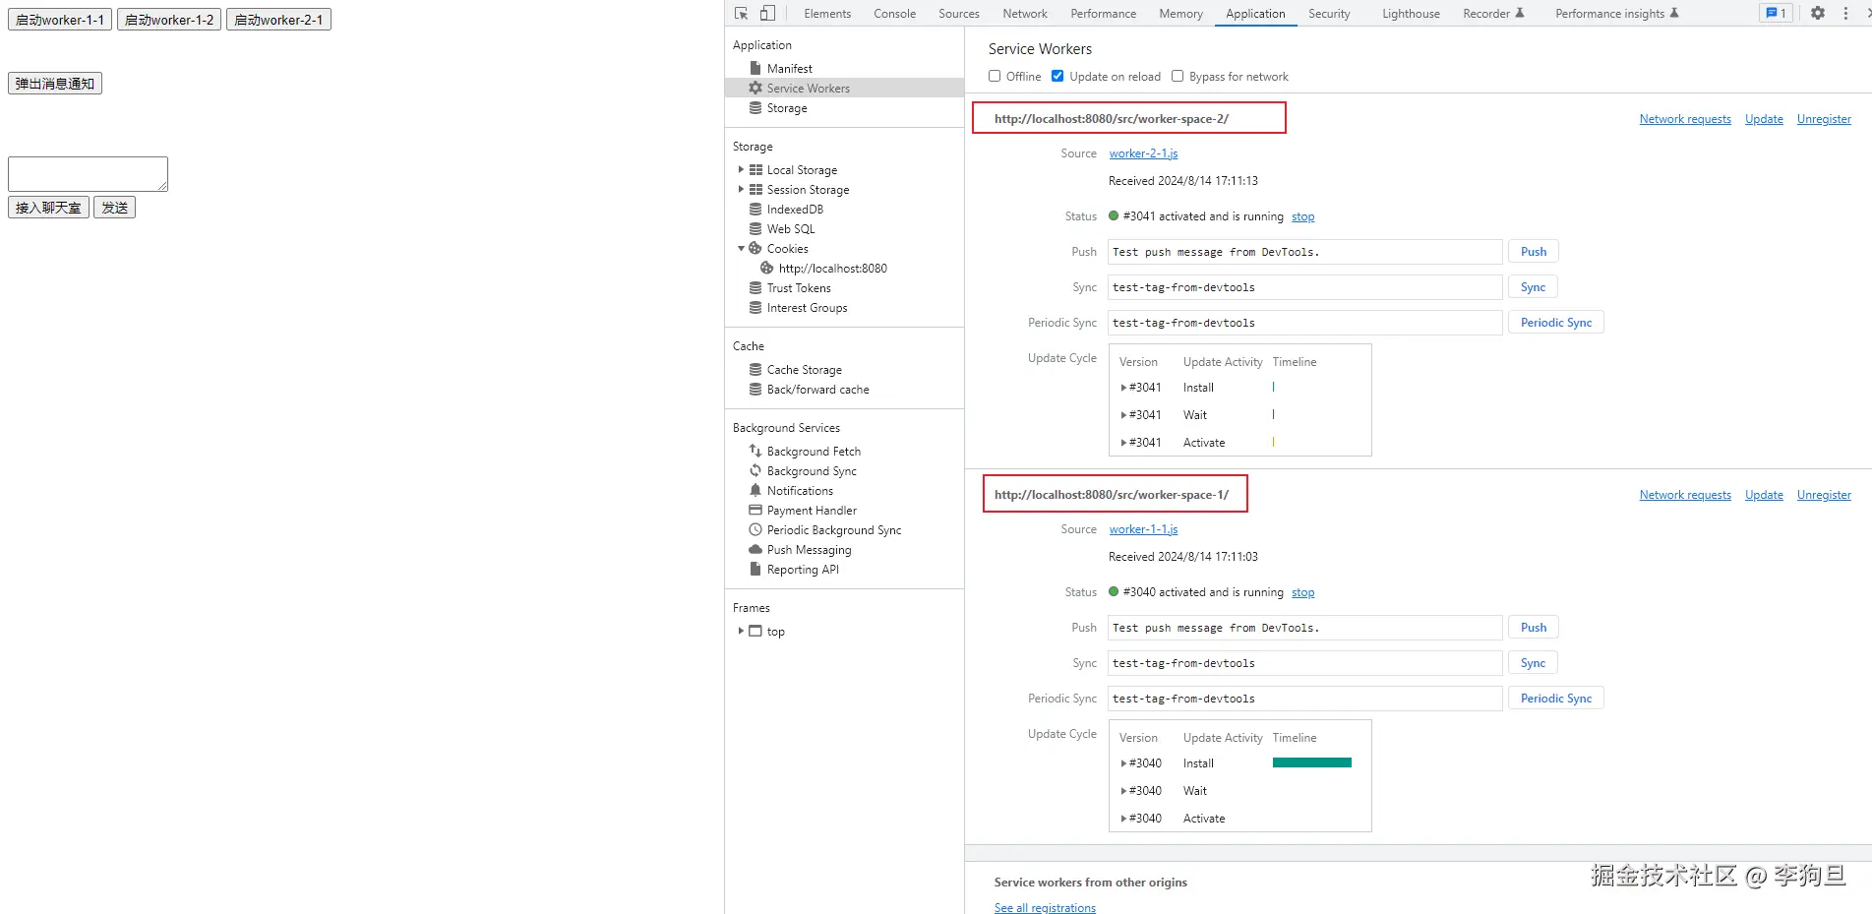Switch to the Performance tab
The image size is (1872, 914).
[x=1103, y=13]
